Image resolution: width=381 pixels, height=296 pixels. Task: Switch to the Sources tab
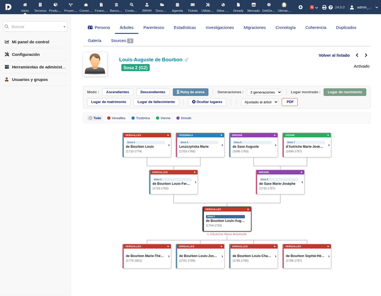click(122, 40)
